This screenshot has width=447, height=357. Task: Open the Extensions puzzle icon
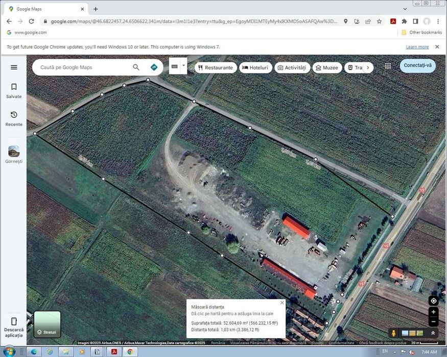tap(404, 21)
